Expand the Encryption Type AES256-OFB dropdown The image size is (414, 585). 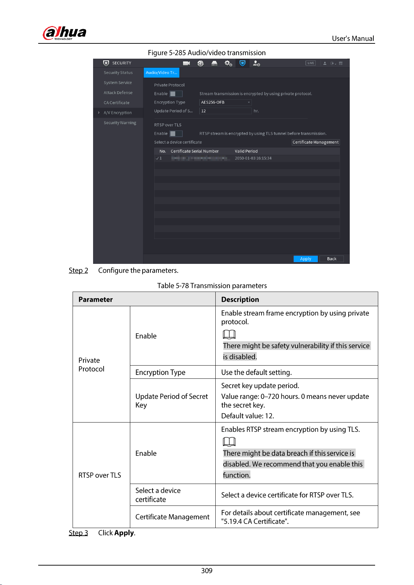click(x=225, y=102)
